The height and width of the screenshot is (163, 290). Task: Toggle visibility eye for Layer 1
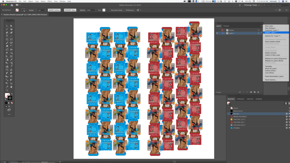click(217, 33)
